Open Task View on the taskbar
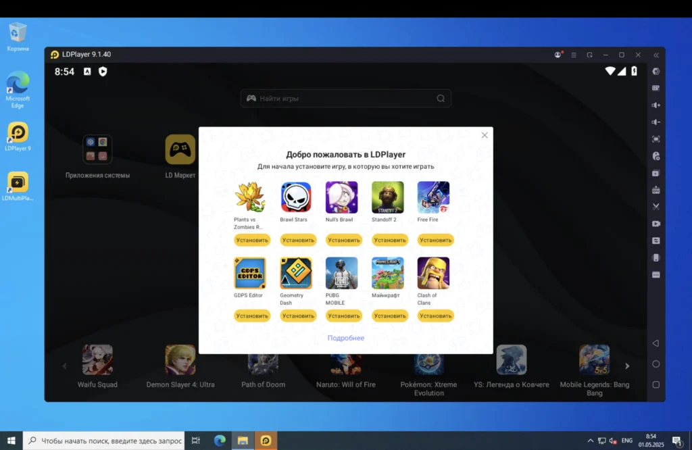This screenshot has width=692, height=450. click(x=195, y=441)
